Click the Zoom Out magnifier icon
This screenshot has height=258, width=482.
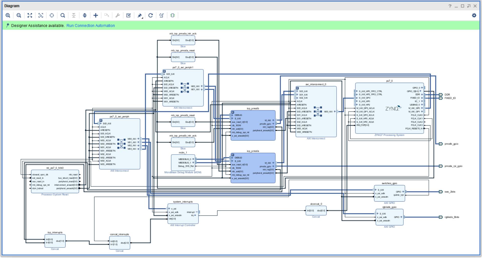point(19,16)
